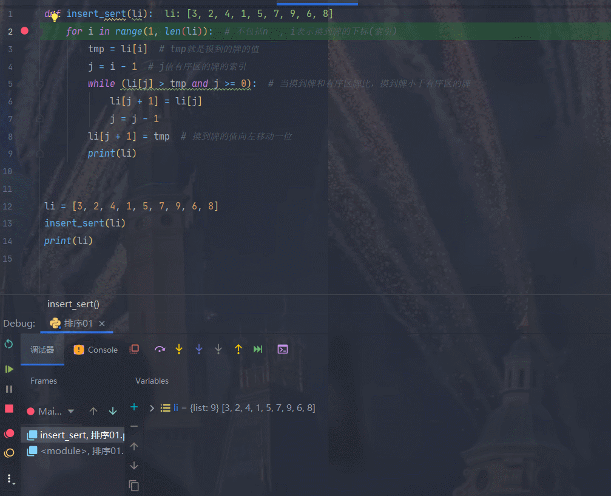Click the Run to Cursor icon
This screenshot has height=496, width=611.
point(257,349)
